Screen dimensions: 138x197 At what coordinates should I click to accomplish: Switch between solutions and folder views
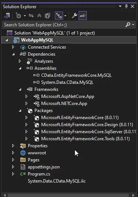pyautogui.click(x=7, y=16)
